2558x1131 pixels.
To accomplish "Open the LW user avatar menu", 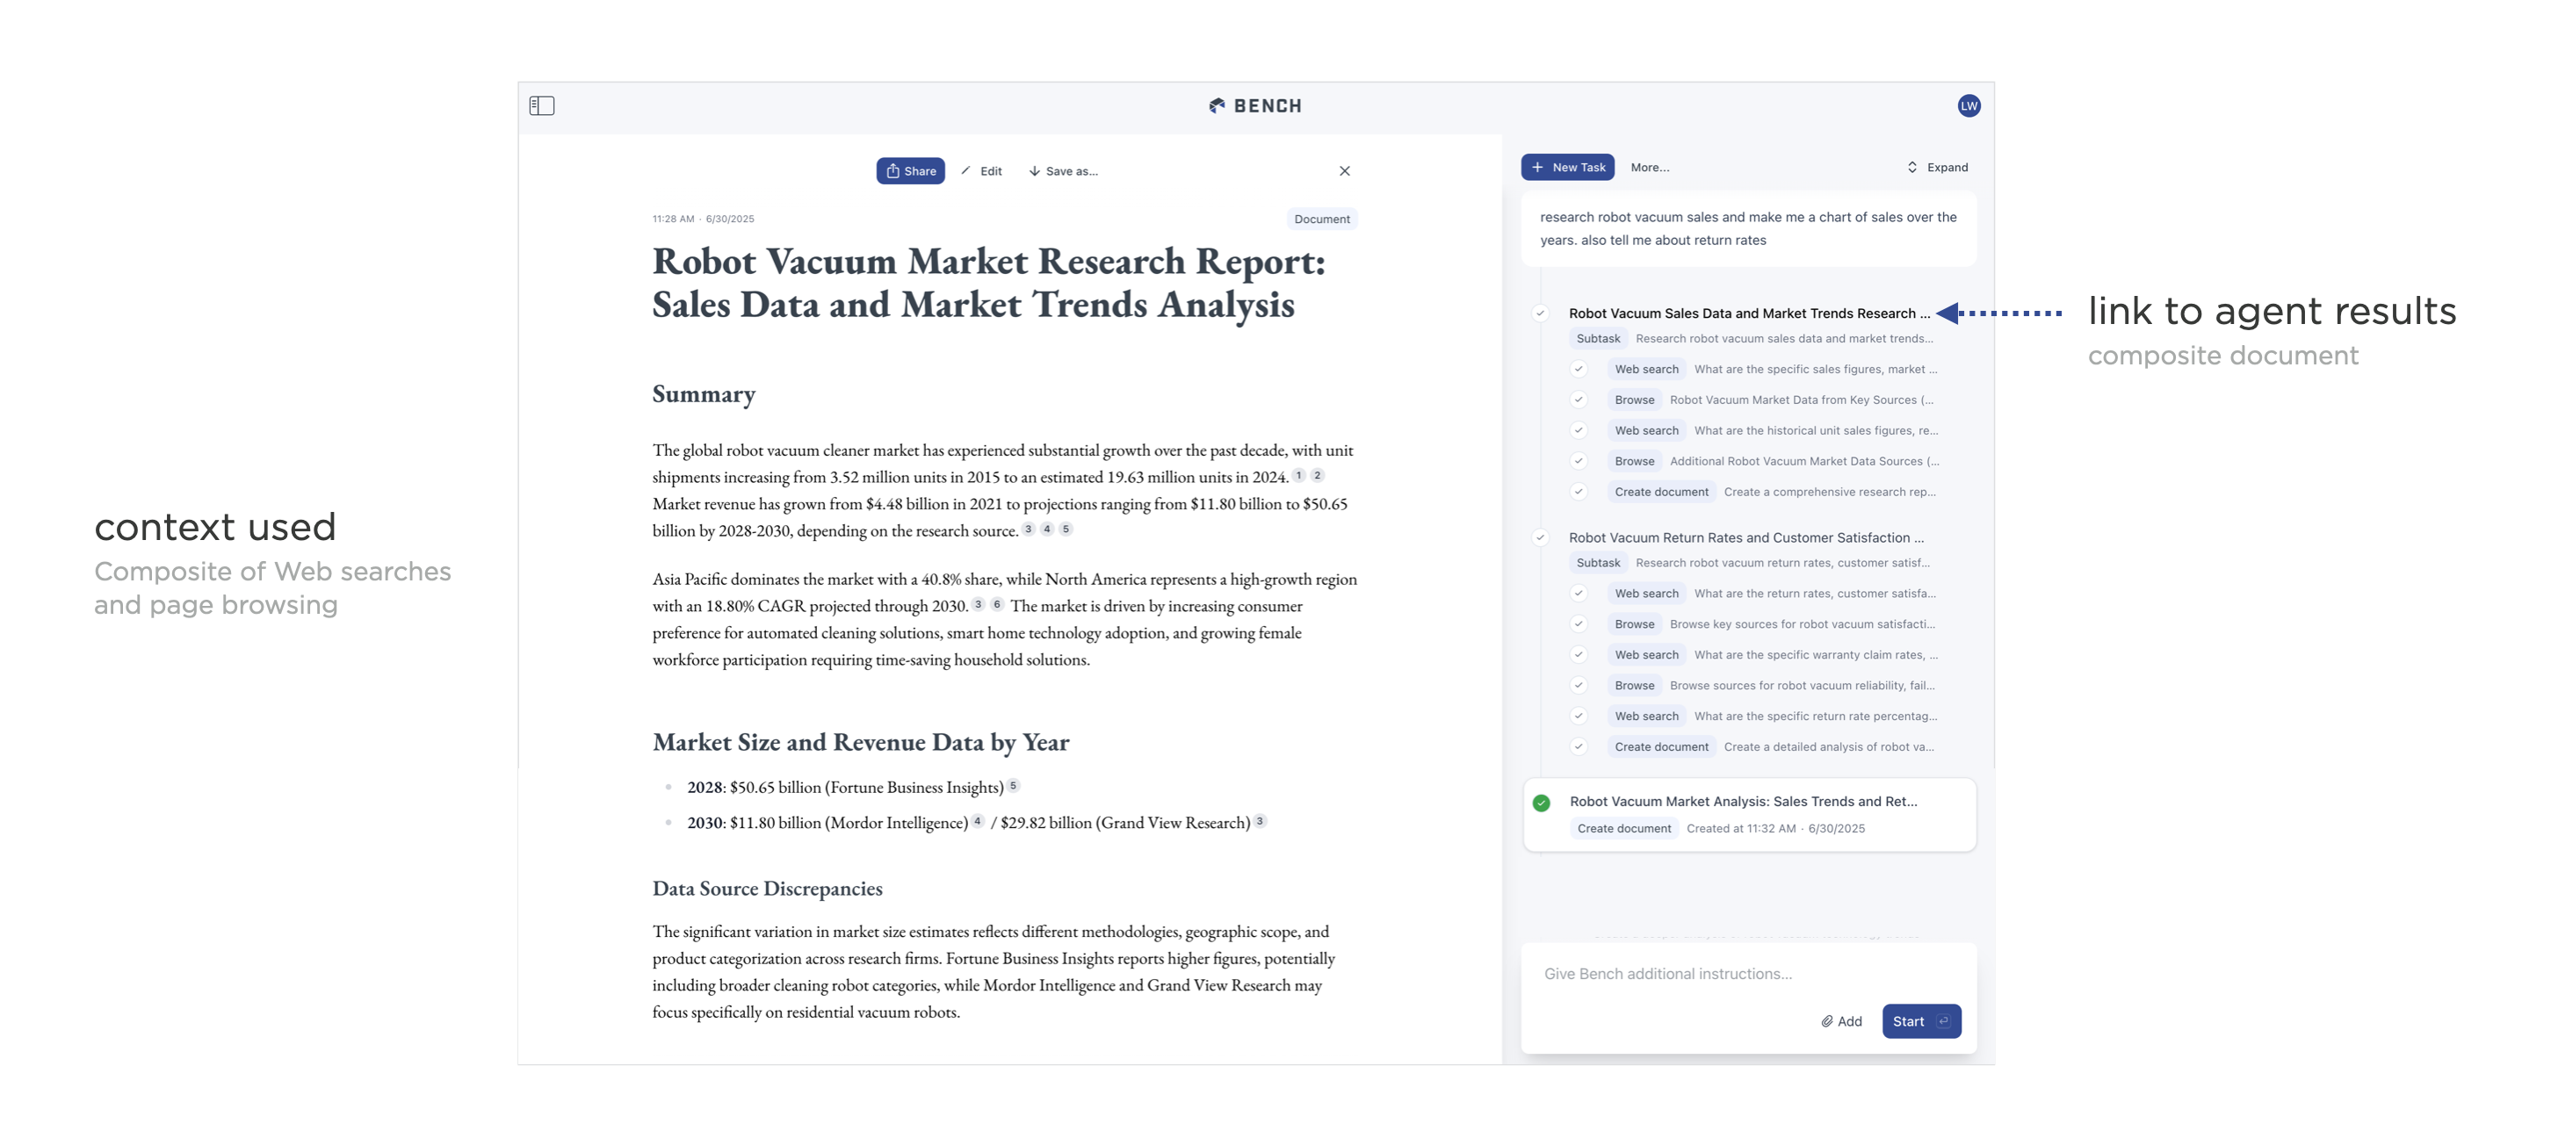I will (1969, 105).
